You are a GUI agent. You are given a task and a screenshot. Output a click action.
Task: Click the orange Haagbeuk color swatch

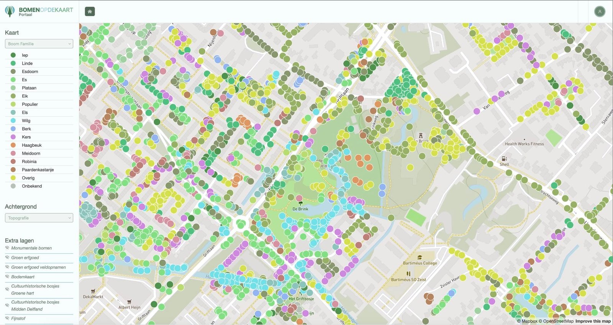[x=13, y=145]
